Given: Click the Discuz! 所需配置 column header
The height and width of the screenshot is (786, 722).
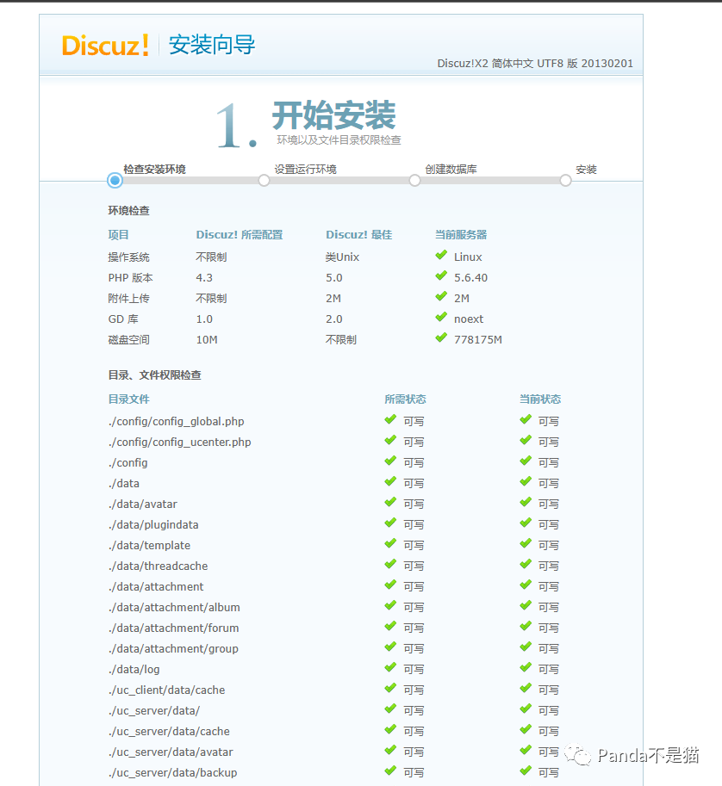Looking at the screenshot, I should [240, 235].
